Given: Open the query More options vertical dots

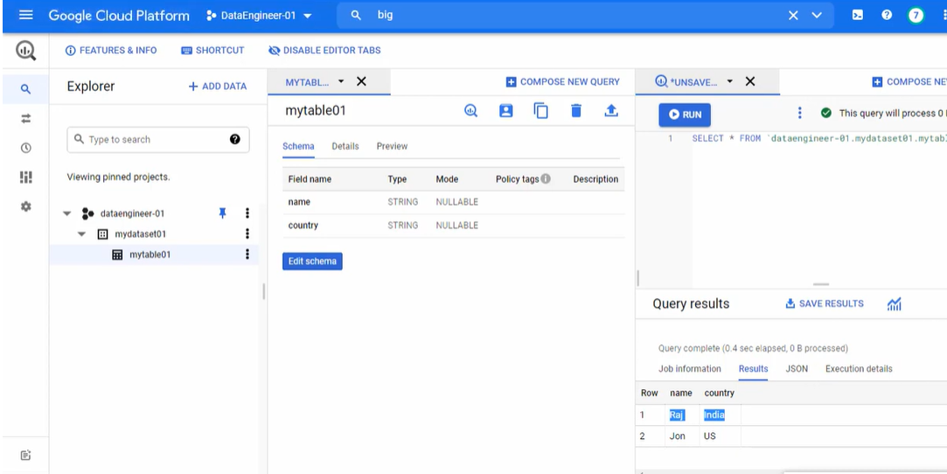Looking at the screenshot, I should click(799, 113).
